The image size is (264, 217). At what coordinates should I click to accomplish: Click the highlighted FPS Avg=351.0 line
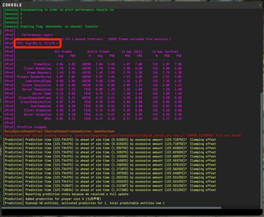point(37,43)
